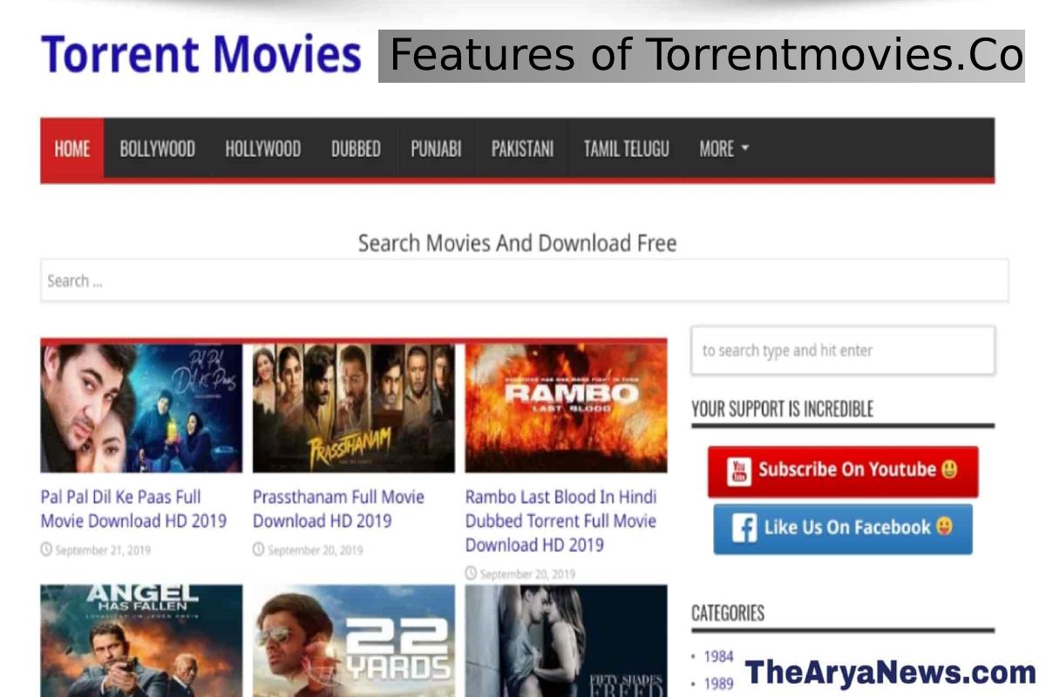
Task: Go to the BOLLYWOOD menu item
Action: [x=157, y=149]
